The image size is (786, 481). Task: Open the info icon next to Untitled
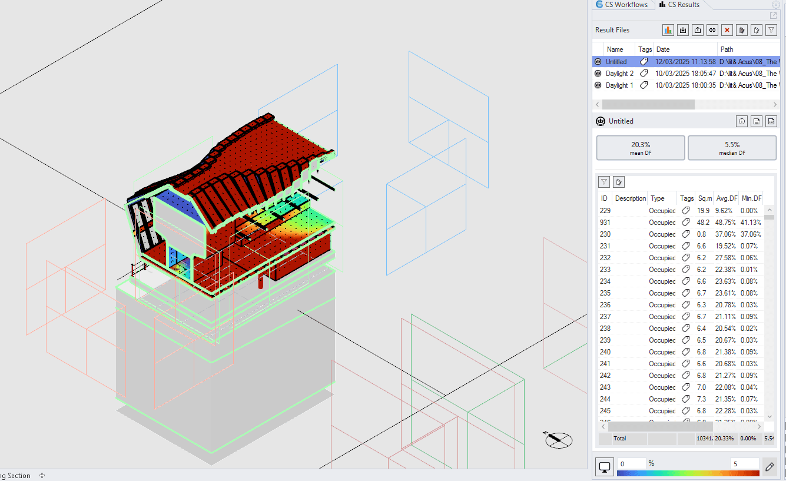[742, 121]
